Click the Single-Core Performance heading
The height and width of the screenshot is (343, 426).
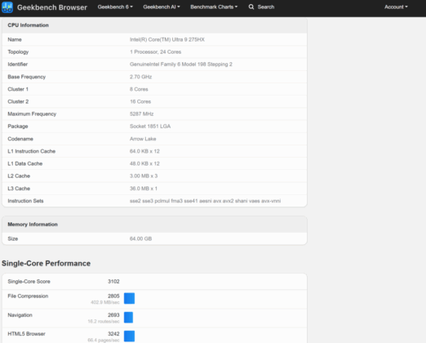(46, 263)
